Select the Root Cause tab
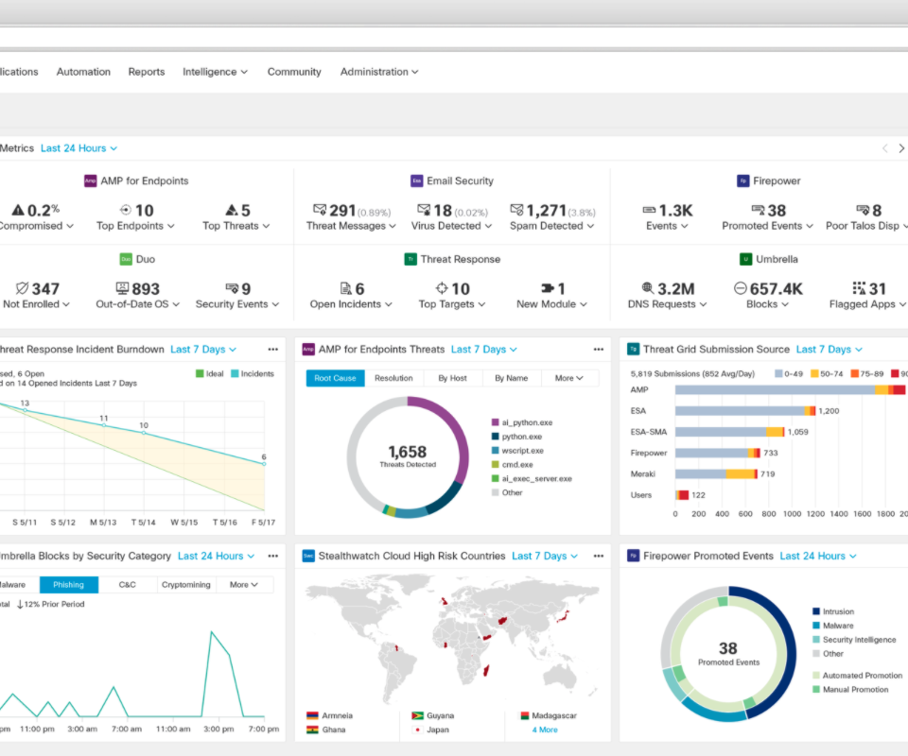This screenshot has width=908, height=756. click(335, 378)
